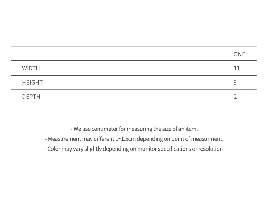Click the width value 11
The height and width of the screenshot is (198, 268).
coord(237,68)
